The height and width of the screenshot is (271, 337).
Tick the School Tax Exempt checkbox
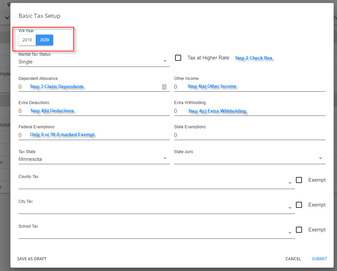click(x=299, y=230)
